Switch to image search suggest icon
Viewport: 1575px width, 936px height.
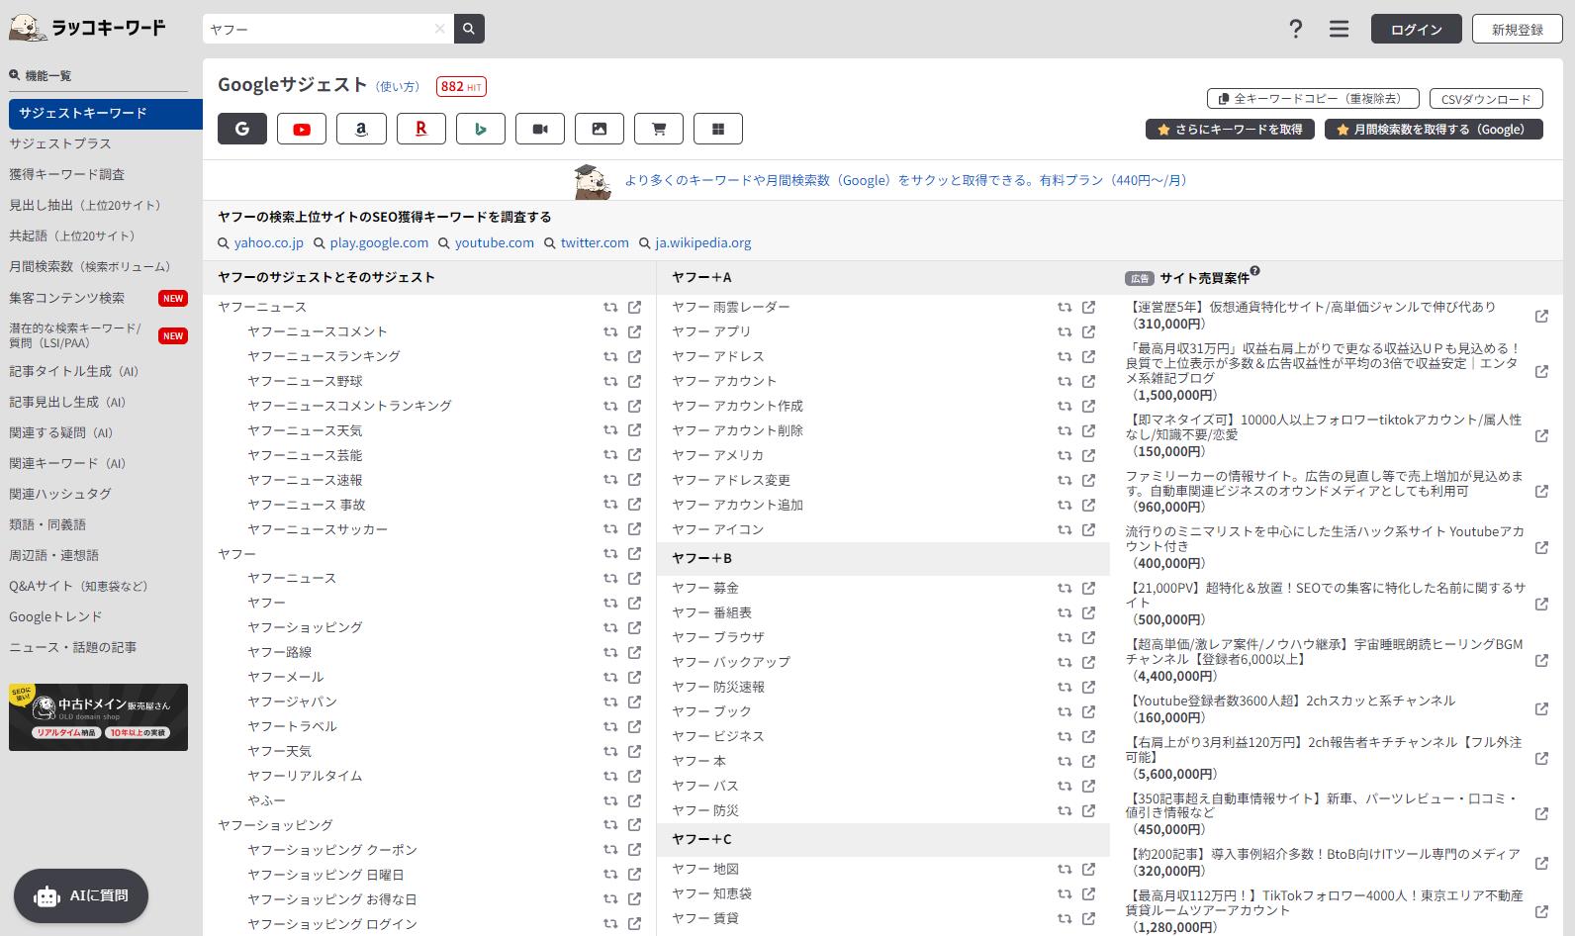click(x=600, y=129)
